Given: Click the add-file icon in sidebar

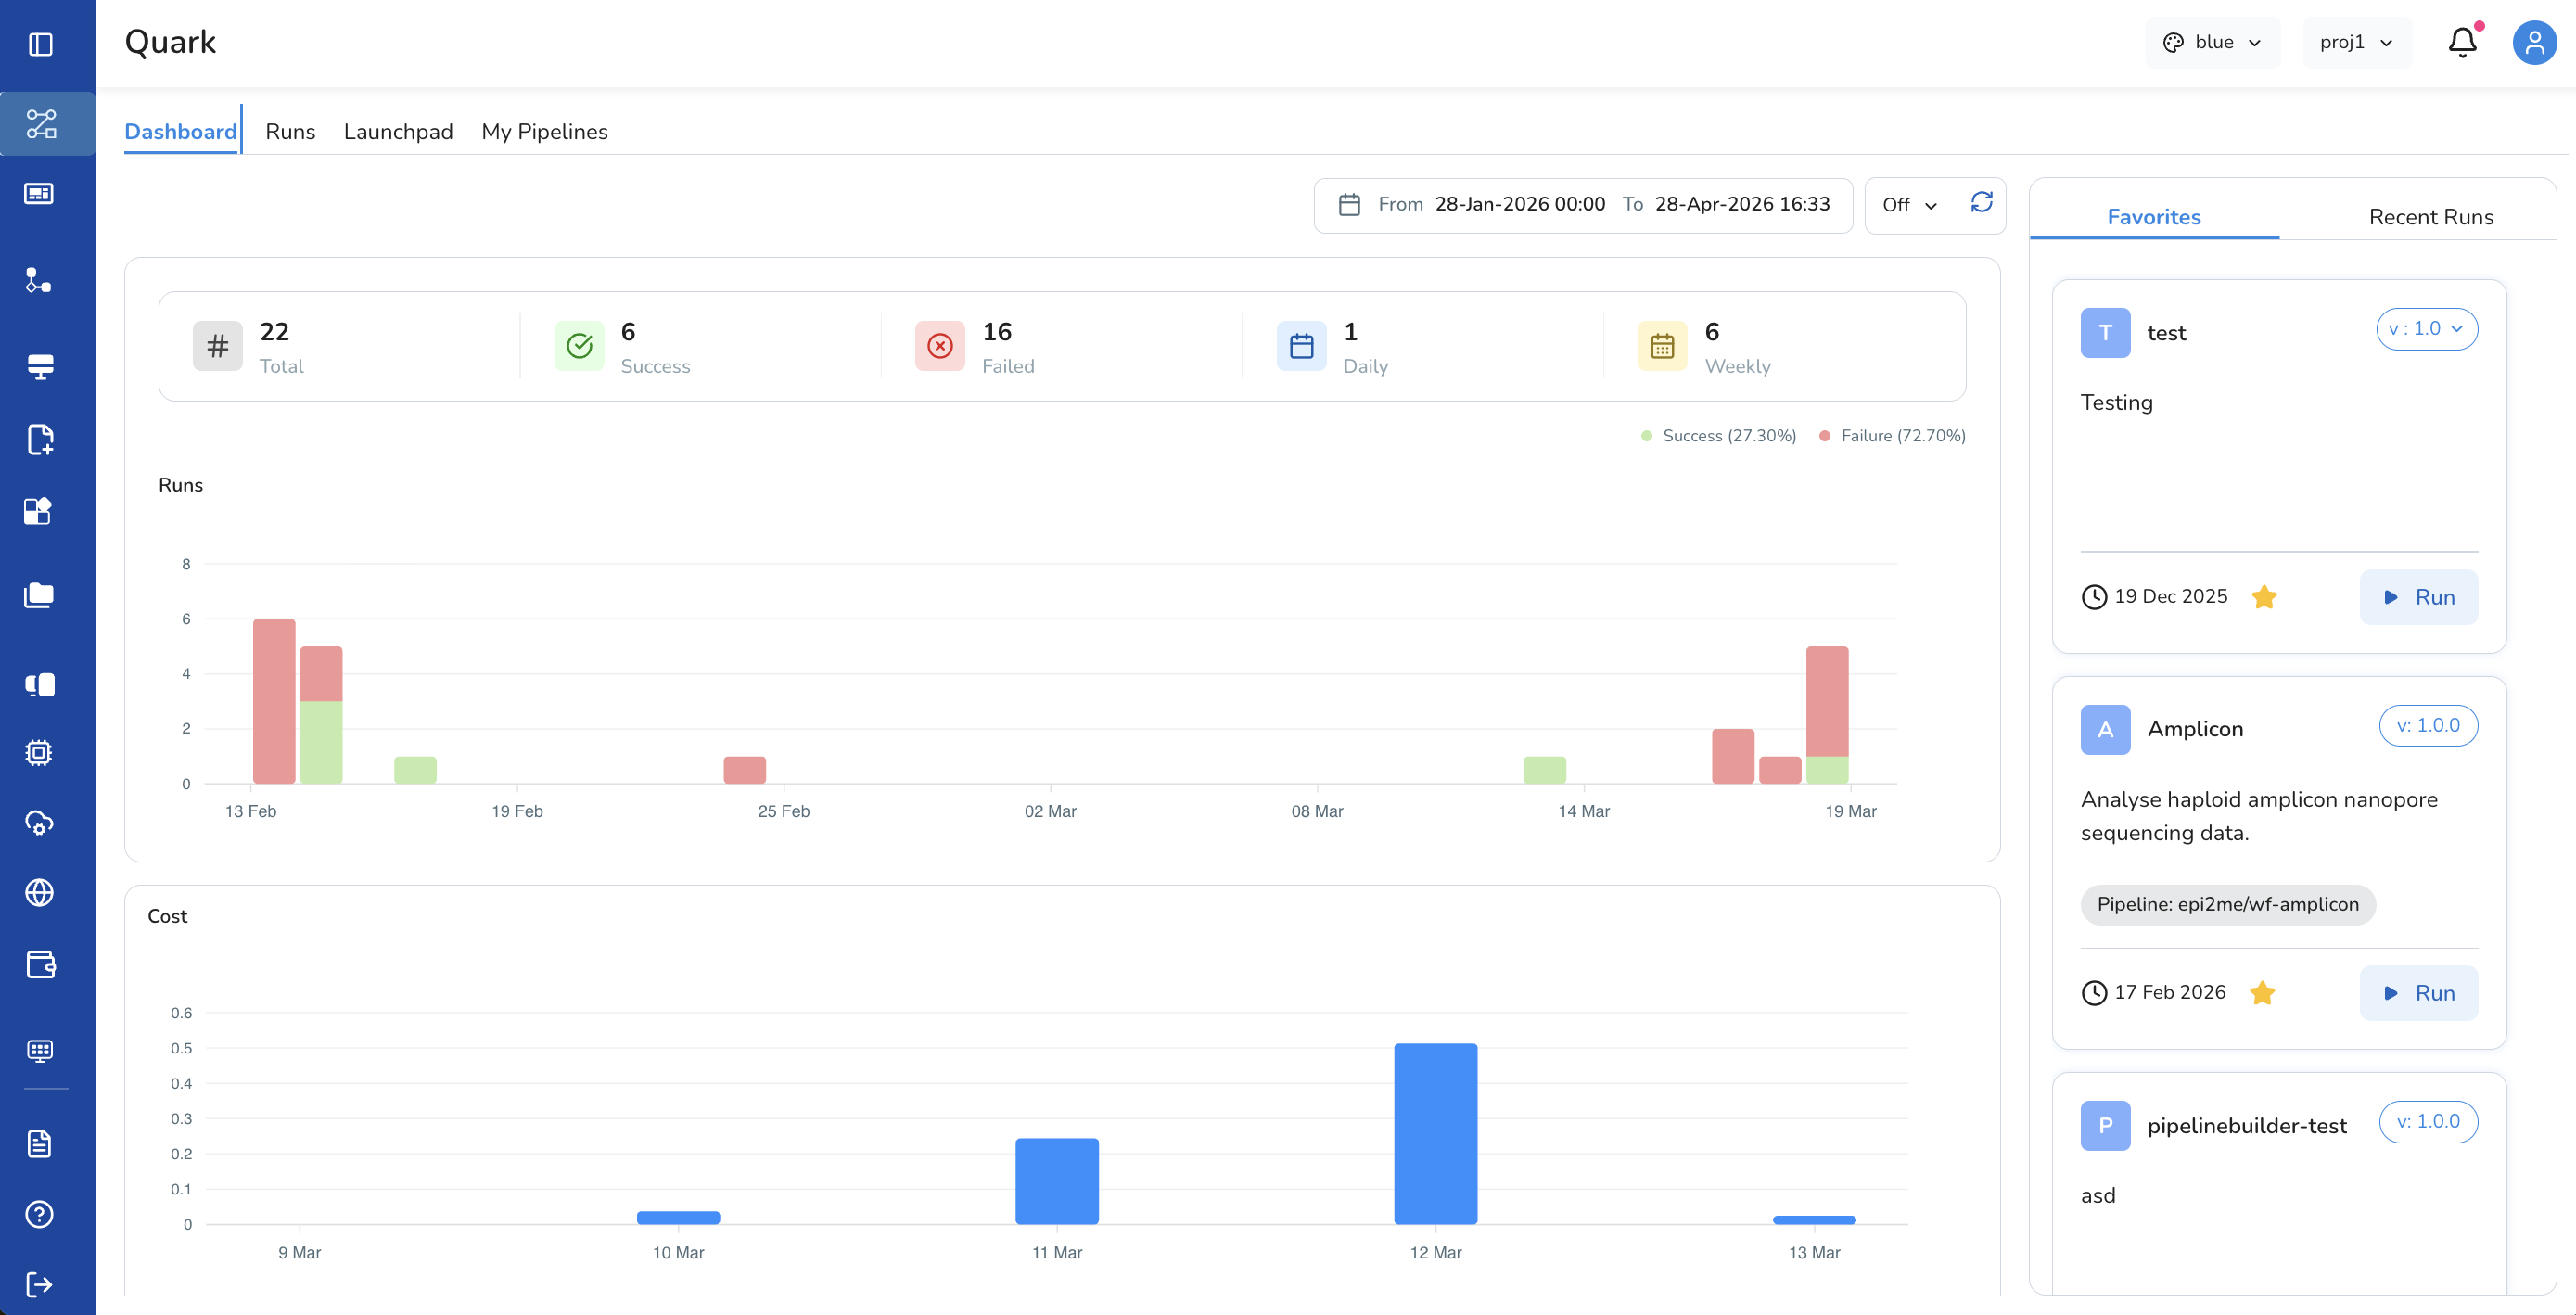Looking at the screenshot, I should pos(40,440).
